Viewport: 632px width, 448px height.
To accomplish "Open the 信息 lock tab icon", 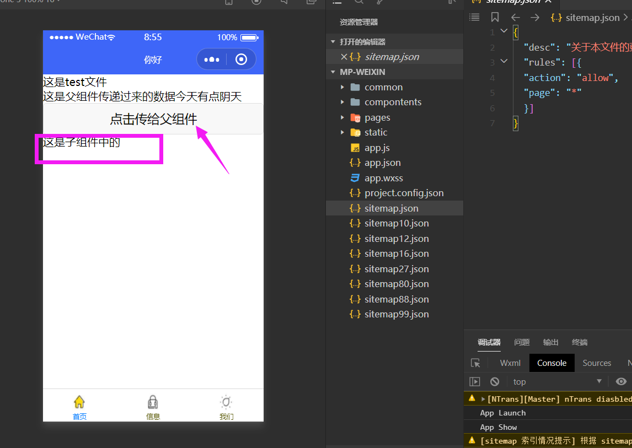I will tap(153, 402).
